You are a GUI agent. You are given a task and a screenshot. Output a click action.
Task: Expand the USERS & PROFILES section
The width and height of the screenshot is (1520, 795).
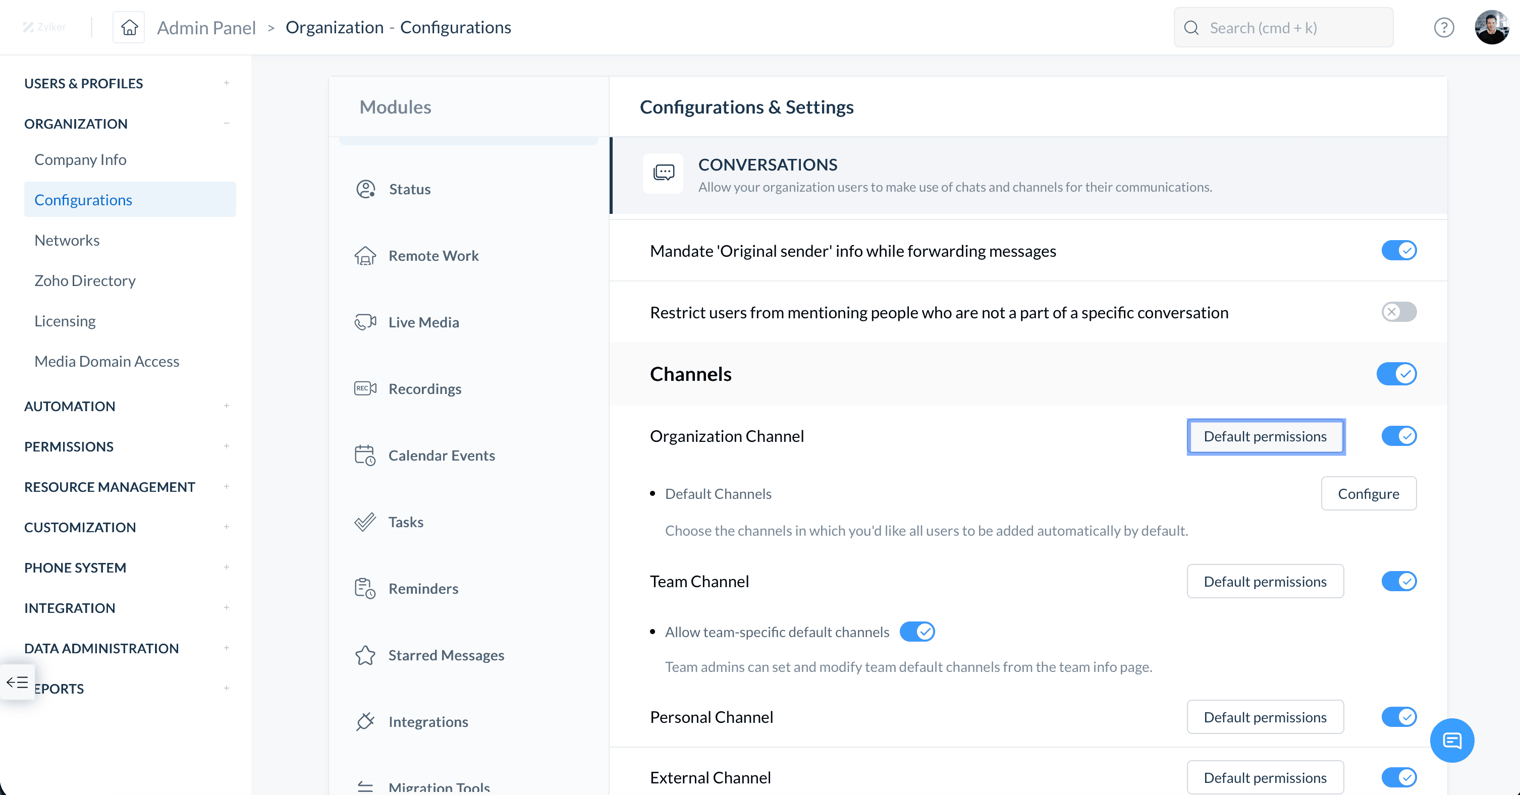coord(226,83)
